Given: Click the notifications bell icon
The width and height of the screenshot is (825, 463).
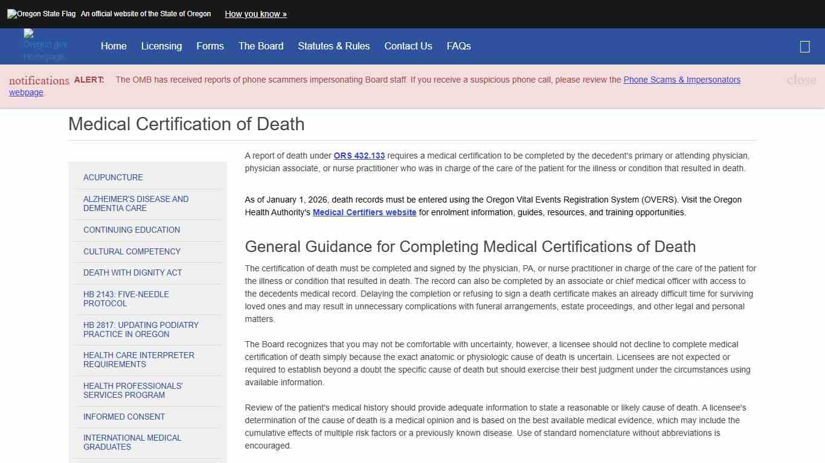Looking at the screenshot, I should click(39, 80).
